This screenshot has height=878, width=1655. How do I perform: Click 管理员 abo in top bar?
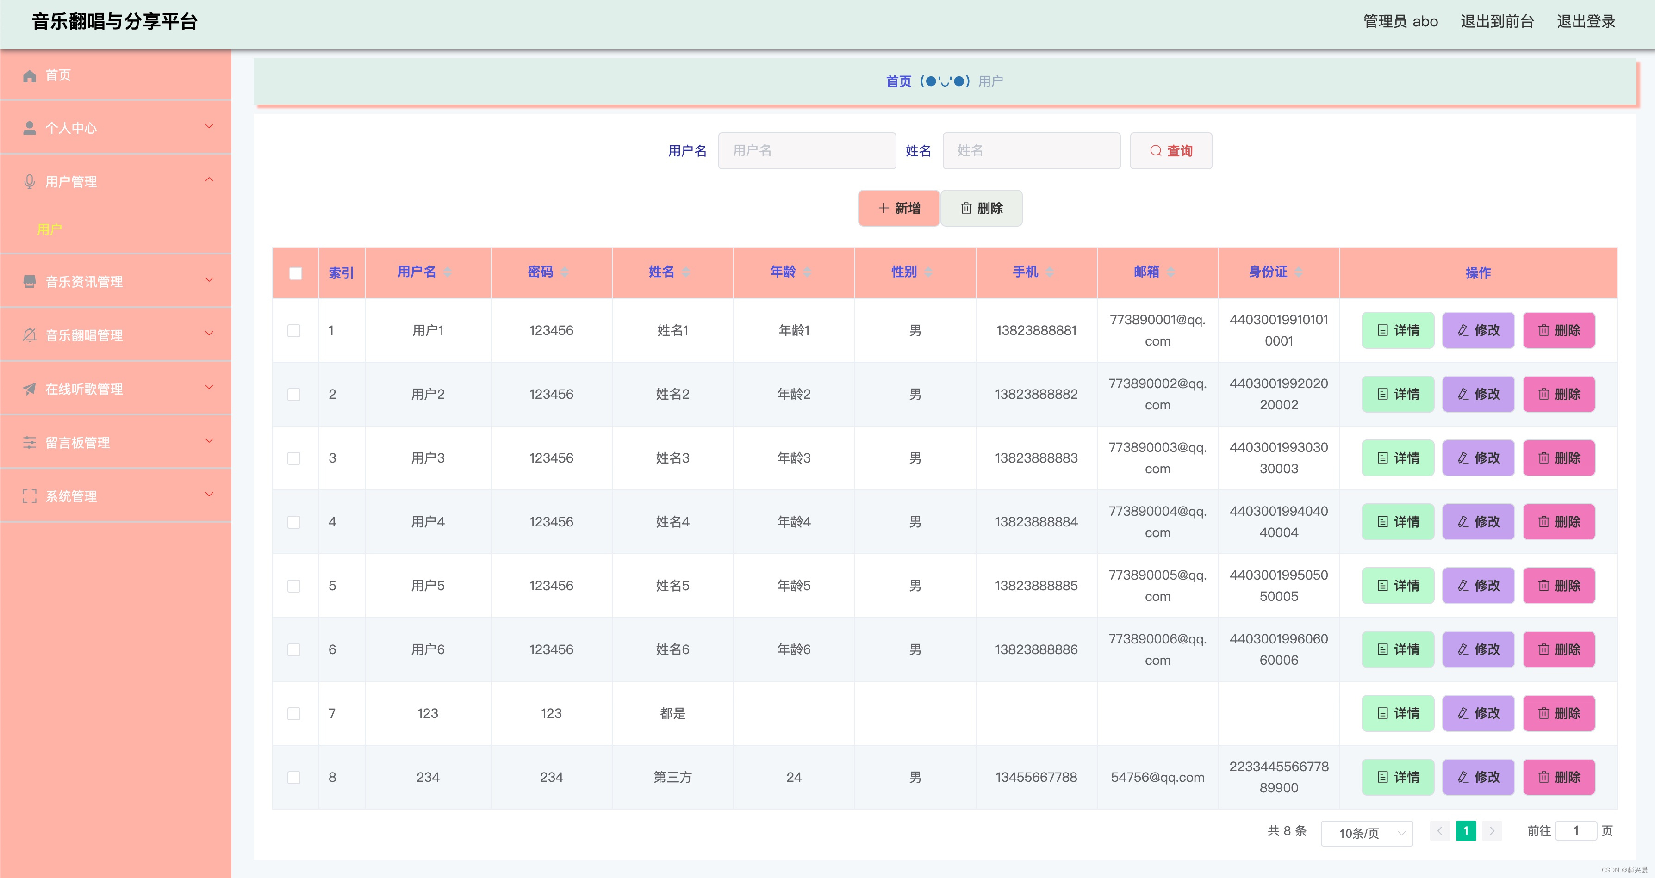click(x=1400, y=21)
